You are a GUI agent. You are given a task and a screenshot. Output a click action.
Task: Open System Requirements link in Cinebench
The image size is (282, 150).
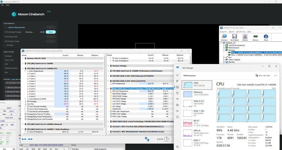coord(17,27)
